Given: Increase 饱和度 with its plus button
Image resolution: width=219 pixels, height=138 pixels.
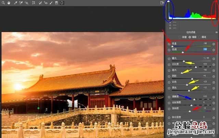Looking at the screenshot, I should [214, 109].
